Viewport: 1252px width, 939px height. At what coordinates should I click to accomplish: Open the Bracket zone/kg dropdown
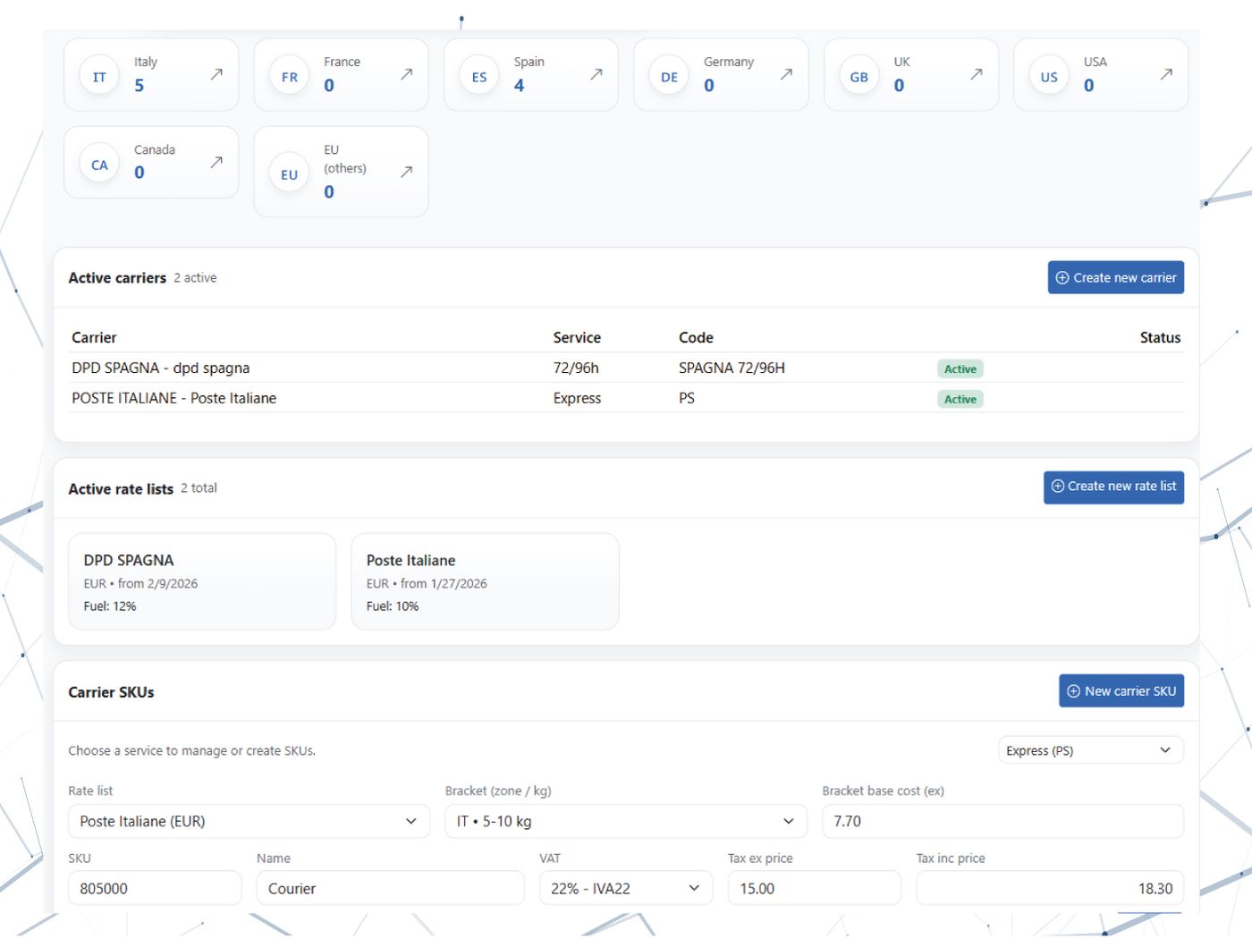click(x=626, y=821)
